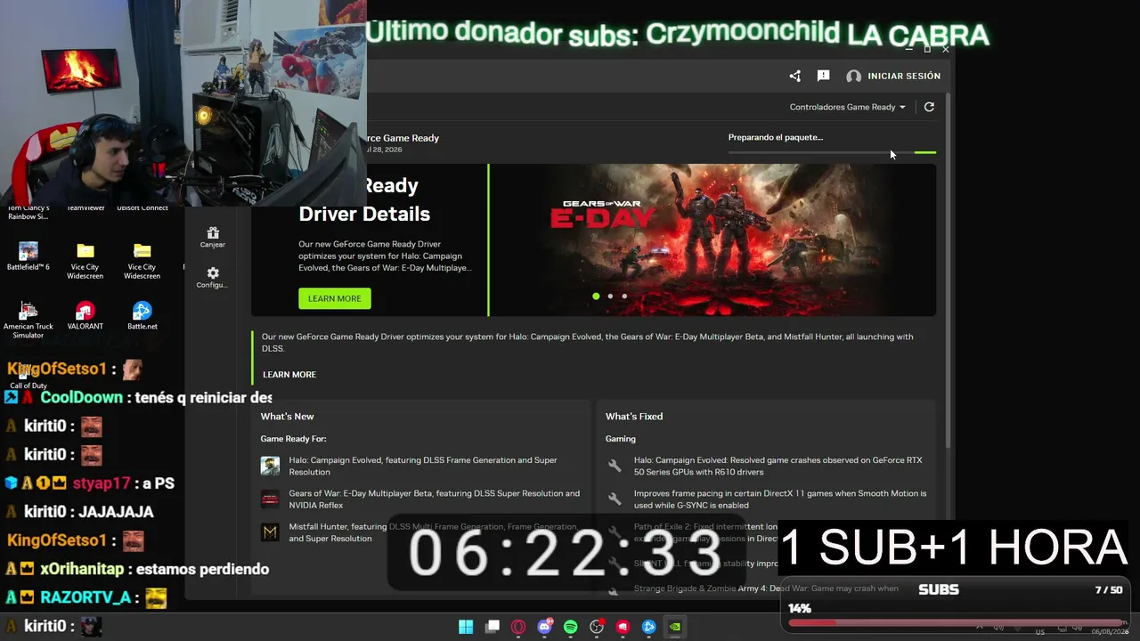Screen dimensions: 1140x641
Task: Select the Call of Duty desktop label
Action: click(28, 385)
